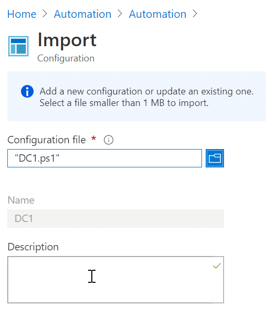Click the Description field label

point(33,247)
